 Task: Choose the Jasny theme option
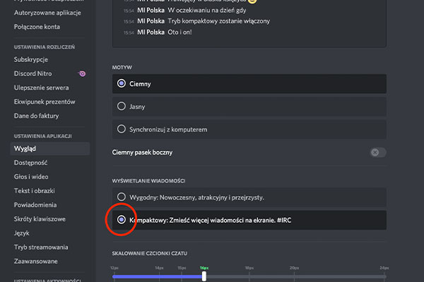(x=122, y=106)
